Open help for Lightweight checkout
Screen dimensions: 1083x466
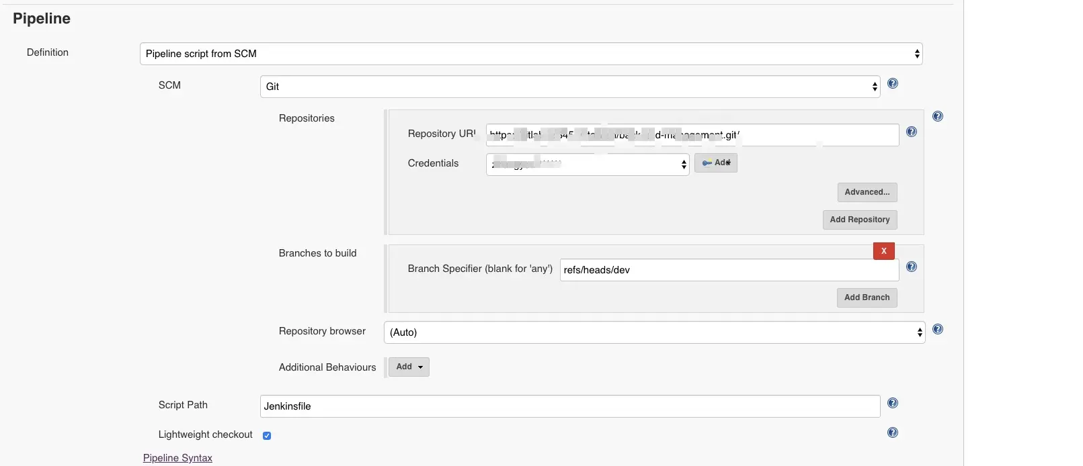point(893,432)
